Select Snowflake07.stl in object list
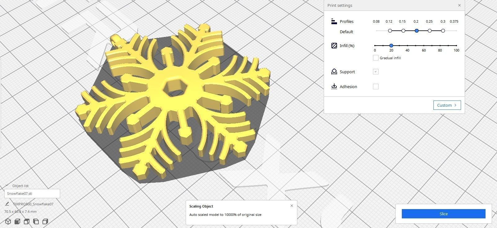The image size is (497, 228). click(32, 194)
